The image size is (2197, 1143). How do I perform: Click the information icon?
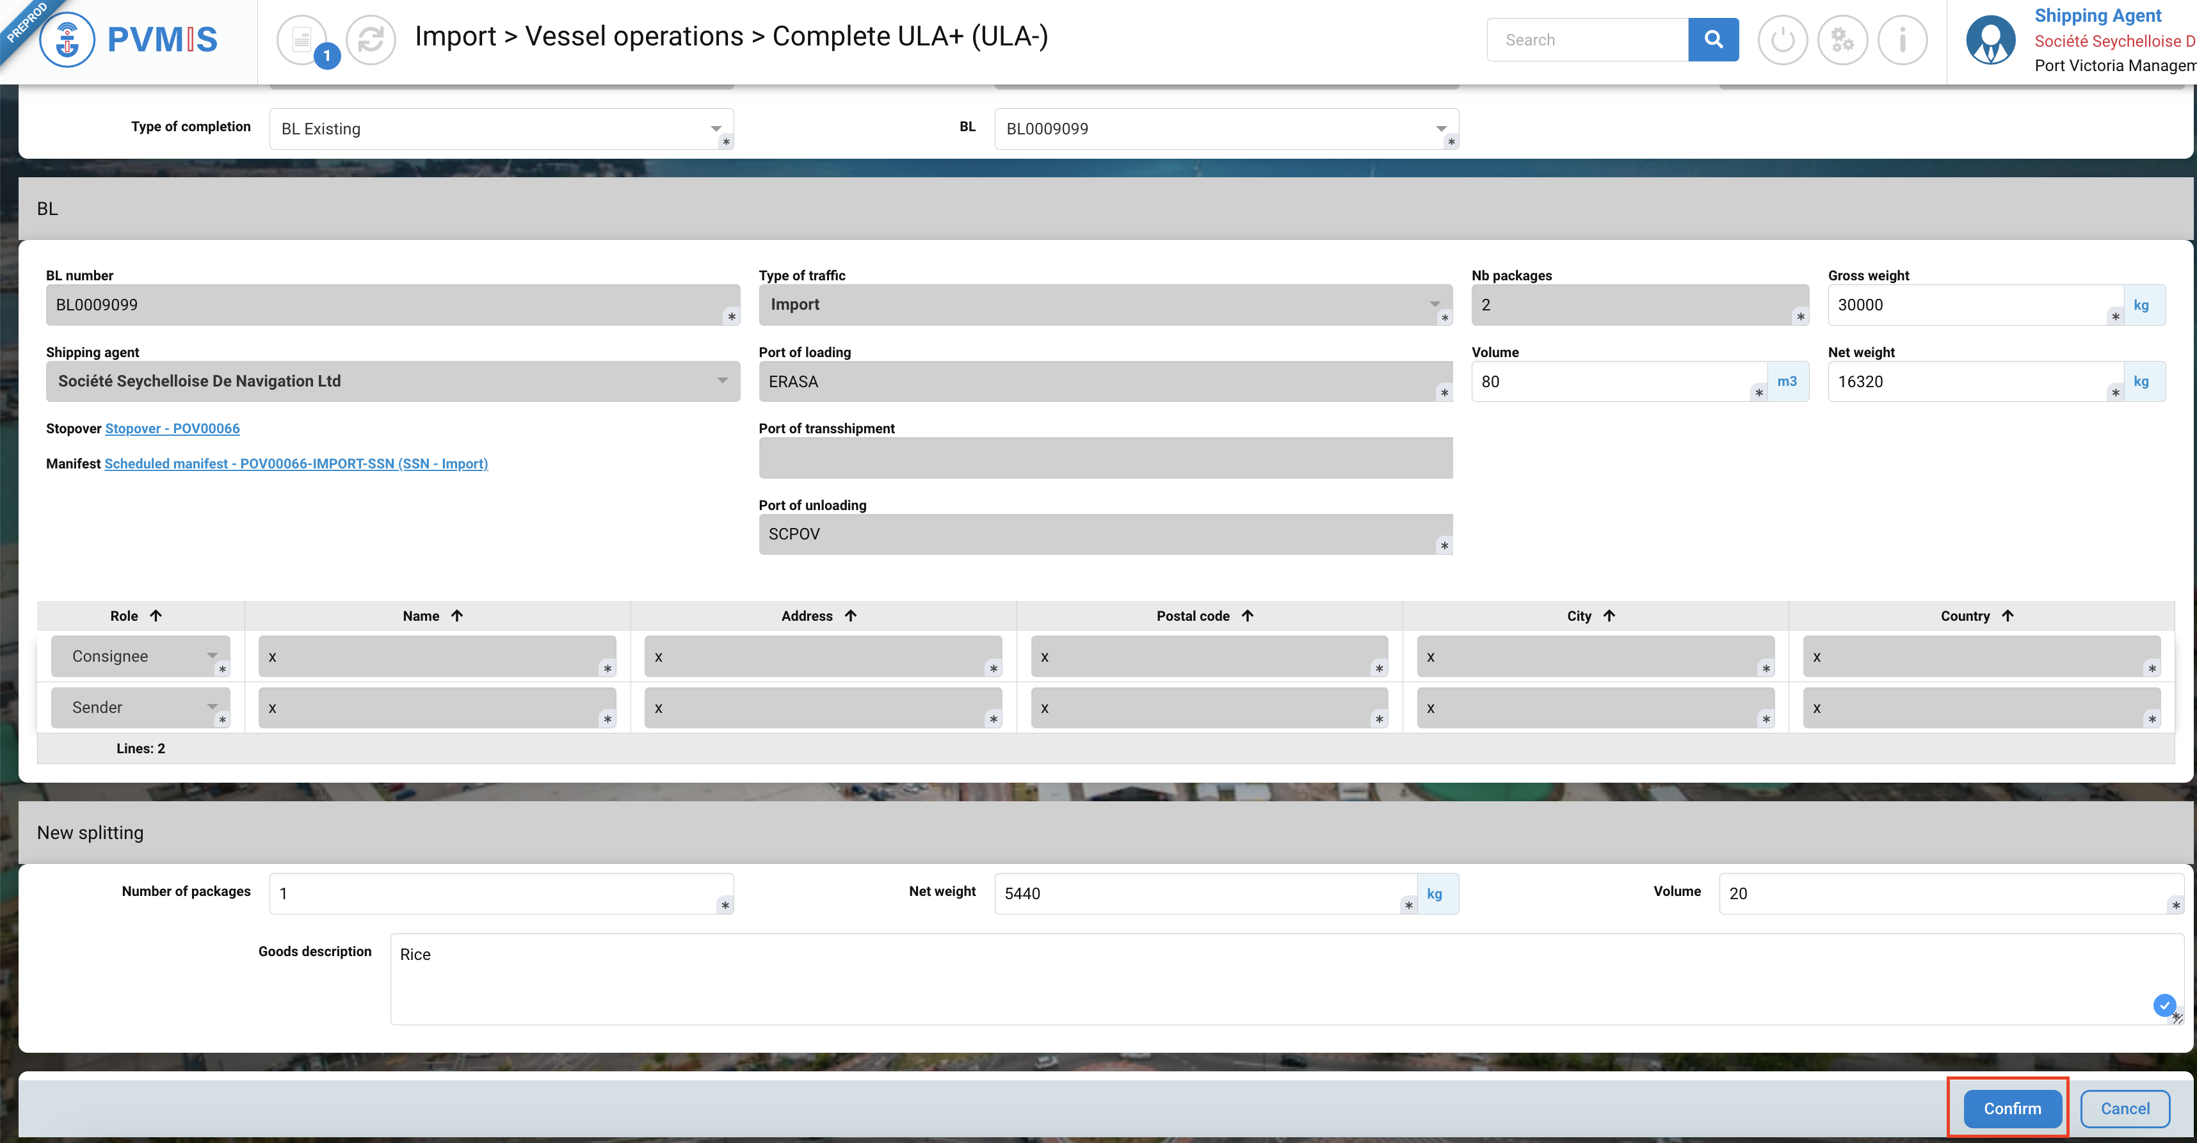pyautogui.click(x=1902, y=39)
